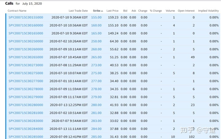Select trade date 2020-07-01 10:14AM EDT
221x139 pixels.
click(69, 81)
